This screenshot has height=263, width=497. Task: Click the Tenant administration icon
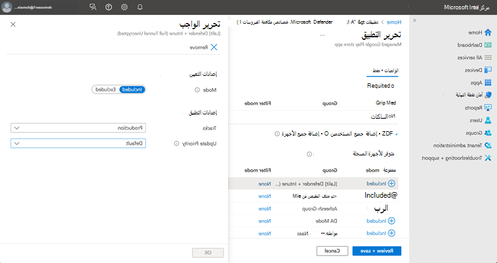488,145
